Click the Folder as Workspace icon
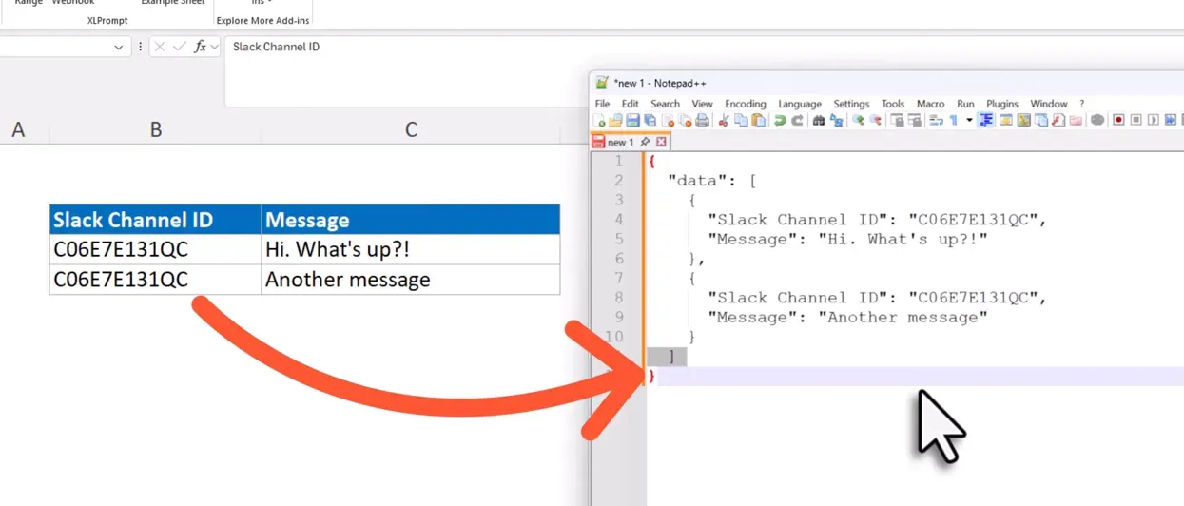 click(1076, 120)
